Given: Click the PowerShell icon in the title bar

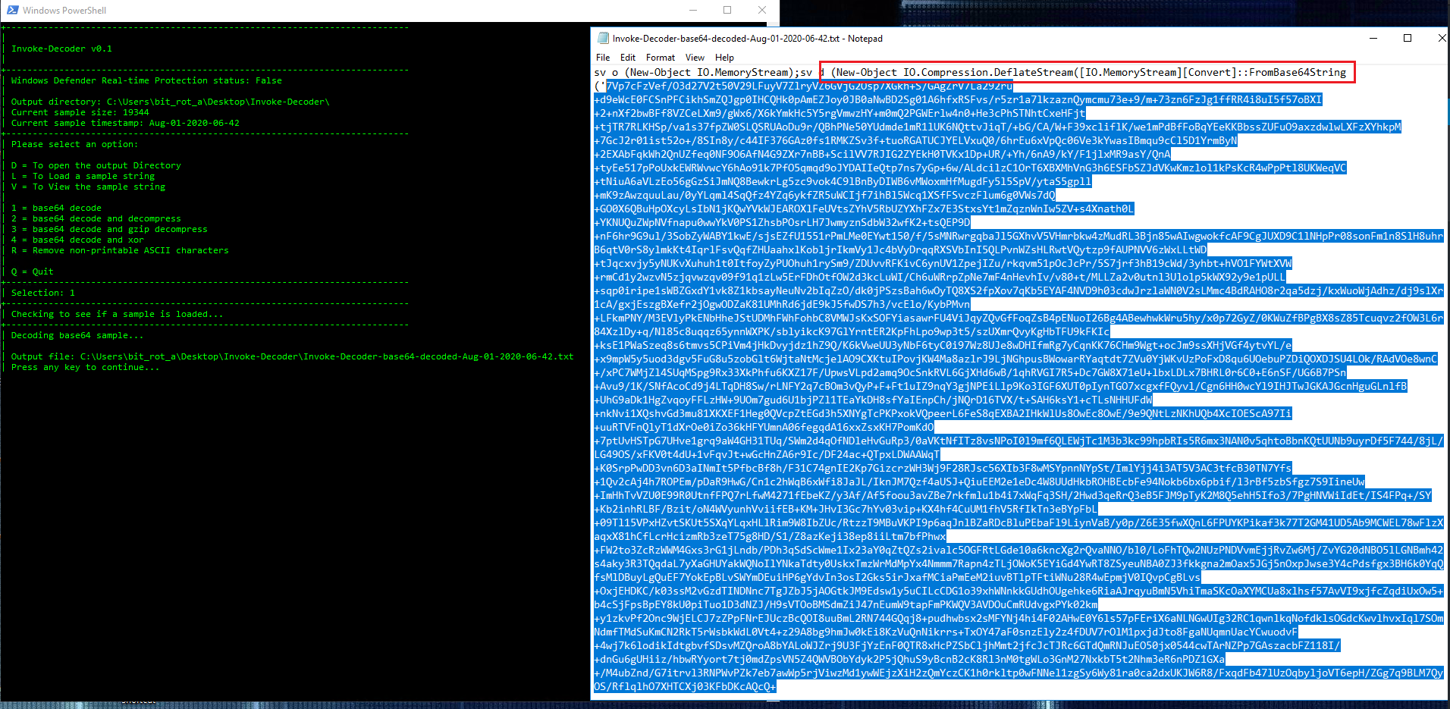Looking at the screenshot, I should [13, 10].
